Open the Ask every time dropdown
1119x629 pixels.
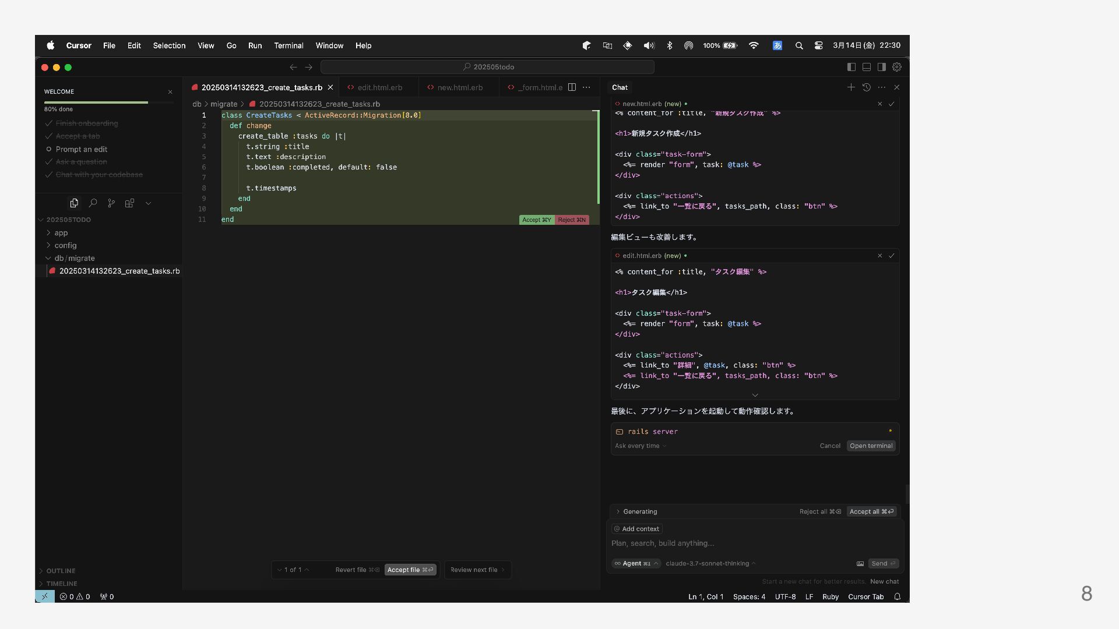[641, 446]
